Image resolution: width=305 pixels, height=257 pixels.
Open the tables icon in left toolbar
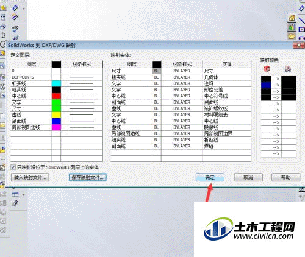[15, 194]
